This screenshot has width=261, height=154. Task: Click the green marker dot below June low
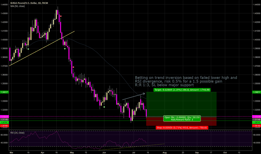click(x=104, y=107)
